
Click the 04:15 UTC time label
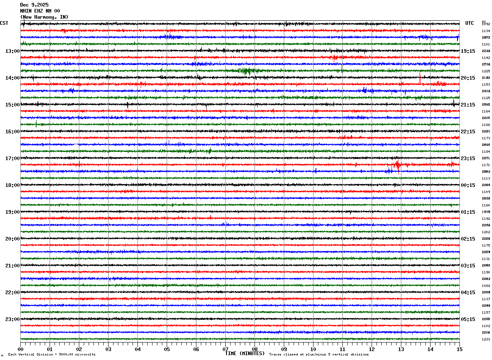tap(468, 293)
